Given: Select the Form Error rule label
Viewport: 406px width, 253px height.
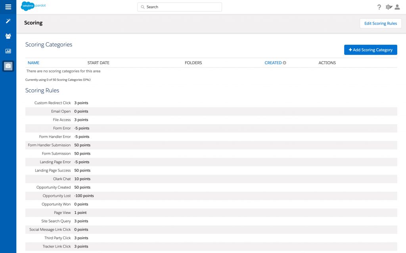Looking at the screenshot, I should pyautogui.click(x=62, y=128).
